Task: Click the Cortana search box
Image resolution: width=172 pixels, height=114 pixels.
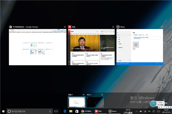Action: point(30,112)
